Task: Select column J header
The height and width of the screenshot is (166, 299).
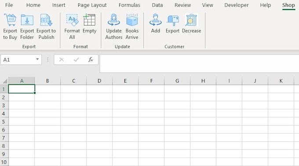Action: click(255, 81)
